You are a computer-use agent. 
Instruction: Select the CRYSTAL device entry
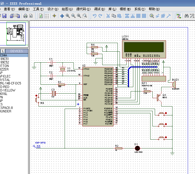pos(14,80)
